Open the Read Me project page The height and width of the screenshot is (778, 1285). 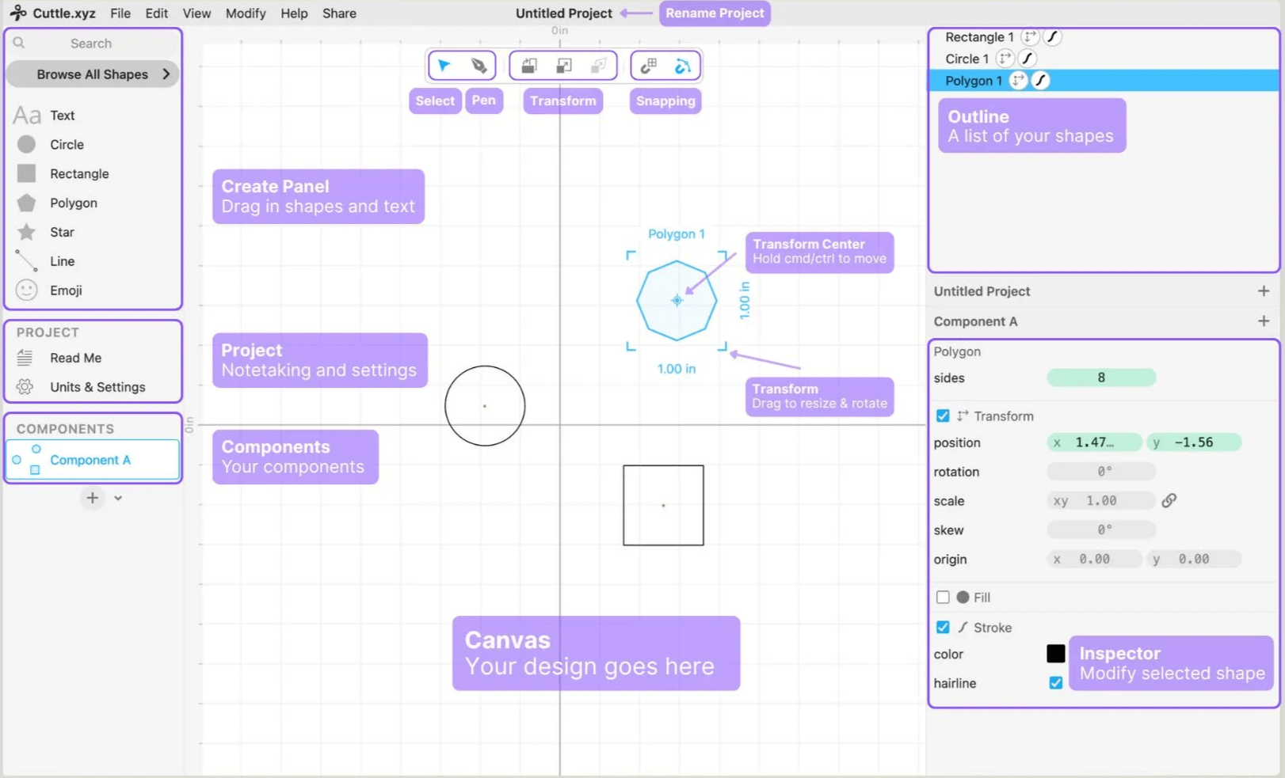[x=74, y=358]
